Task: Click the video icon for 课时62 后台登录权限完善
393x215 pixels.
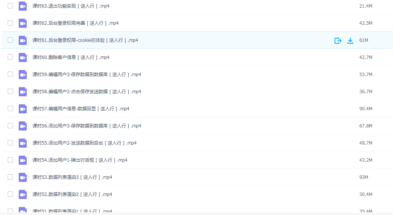Action: tap(23, 23)
